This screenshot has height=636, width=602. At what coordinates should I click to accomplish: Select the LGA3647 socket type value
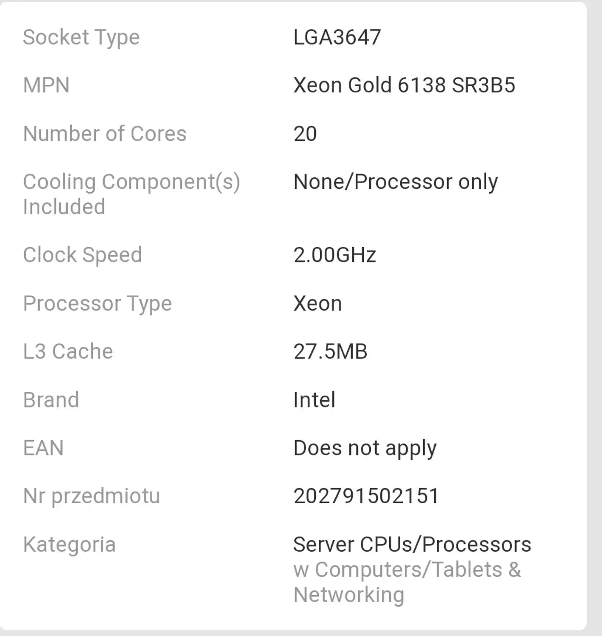click(x=337, y=37)
